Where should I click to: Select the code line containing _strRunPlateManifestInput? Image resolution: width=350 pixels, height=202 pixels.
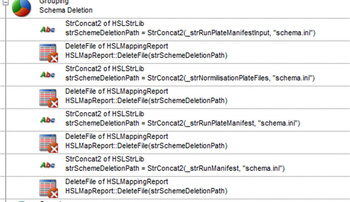pyautogui.click(x=190, y=33)
